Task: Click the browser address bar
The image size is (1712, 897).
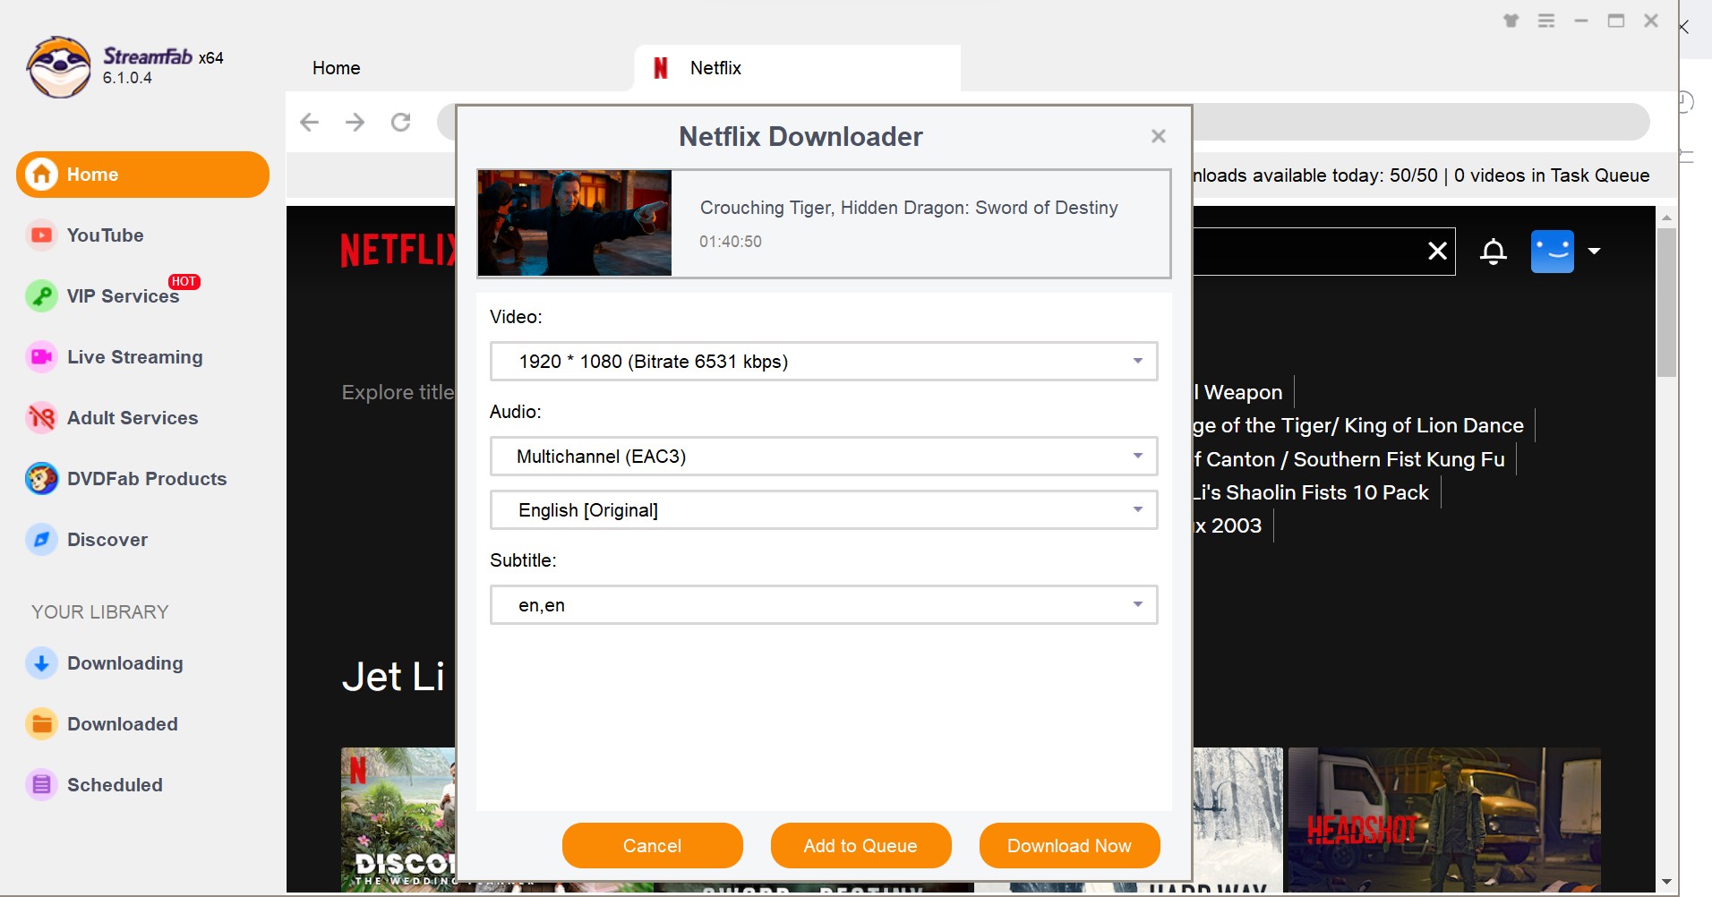Action: pos(1421,122)
